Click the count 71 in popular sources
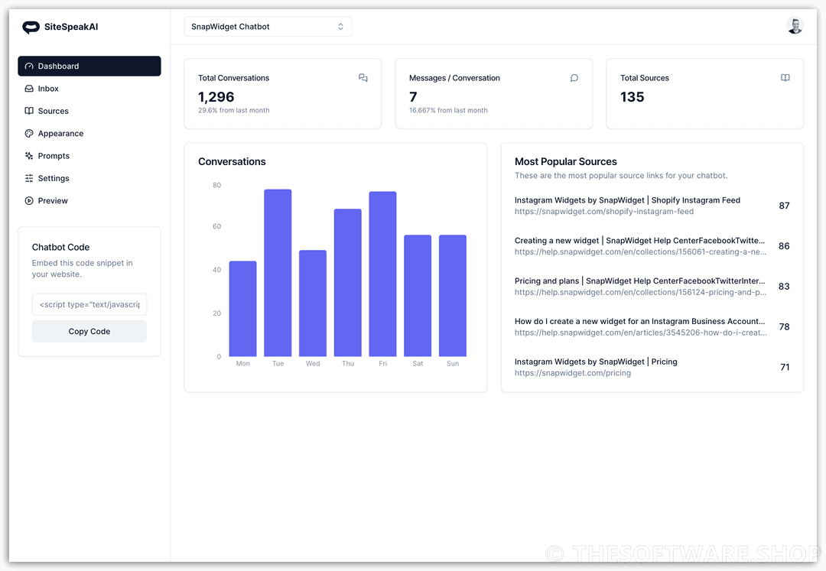 (785, 368)
